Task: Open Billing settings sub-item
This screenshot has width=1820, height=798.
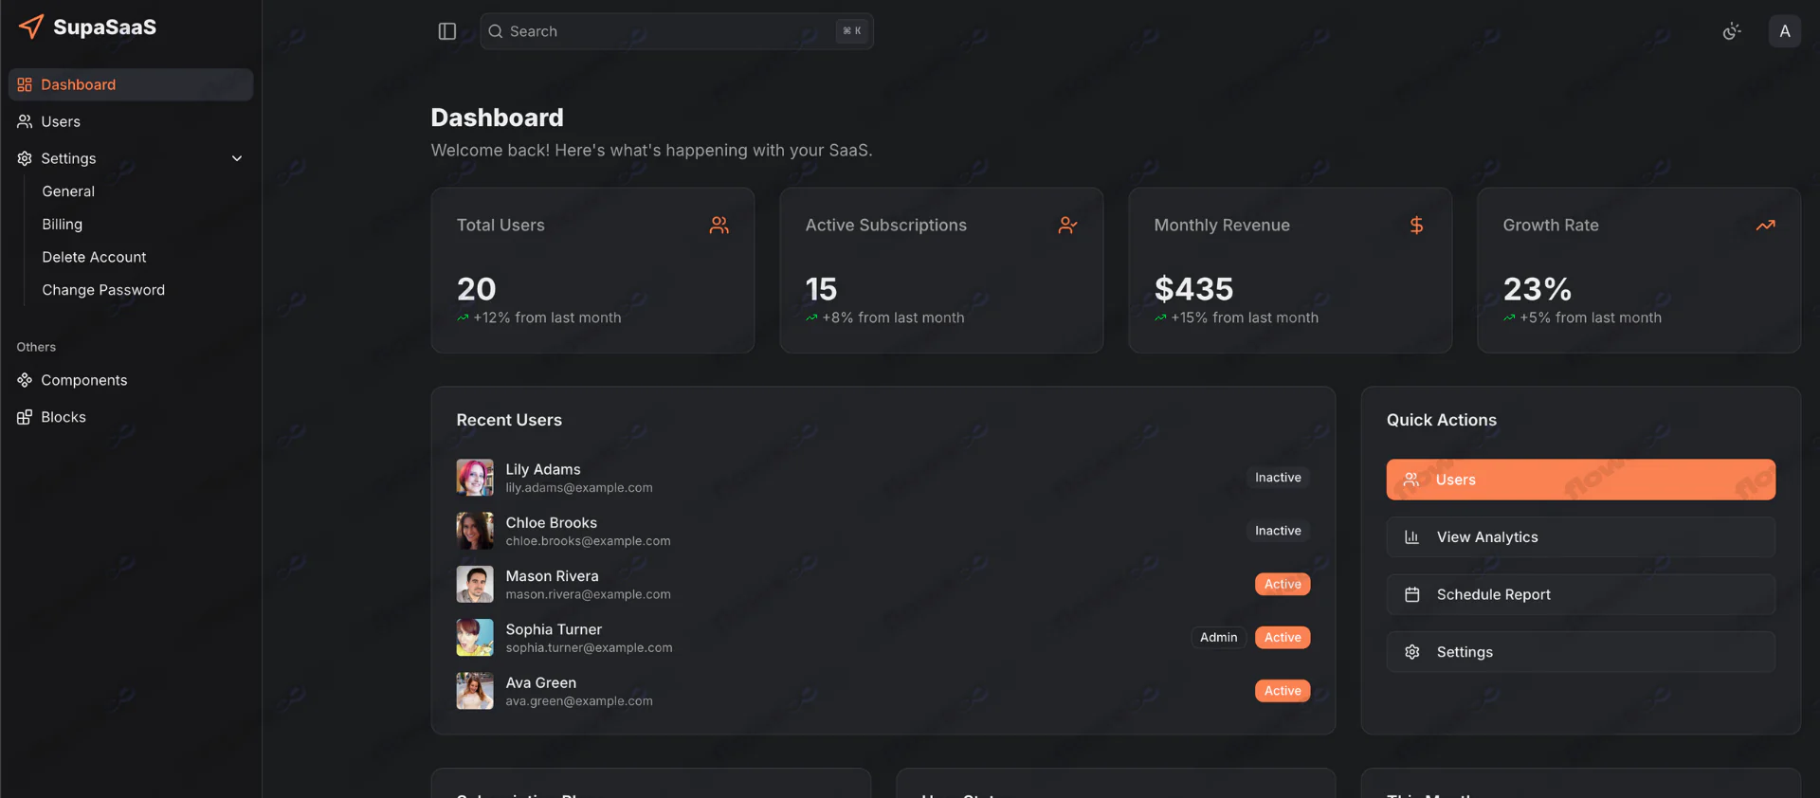Action: (x=63, y=224)
